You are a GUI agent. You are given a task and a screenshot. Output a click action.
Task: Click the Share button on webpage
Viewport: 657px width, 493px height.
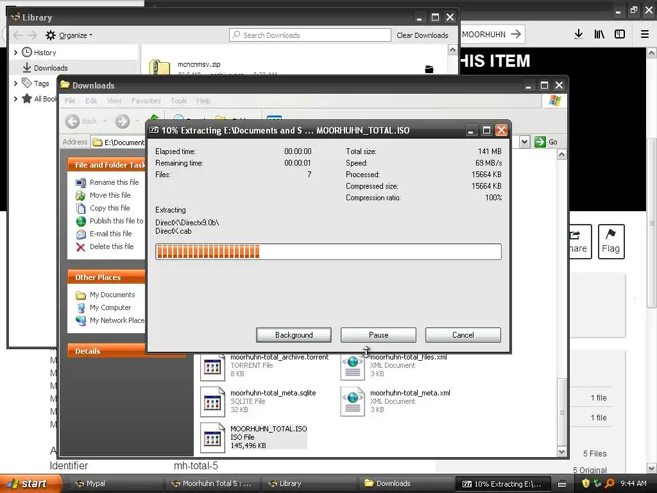(x=580, y=241)
